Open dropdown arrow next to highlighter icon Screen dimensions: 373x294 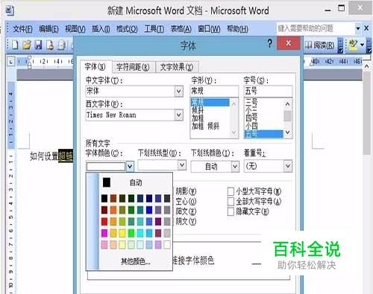point(363,45)
